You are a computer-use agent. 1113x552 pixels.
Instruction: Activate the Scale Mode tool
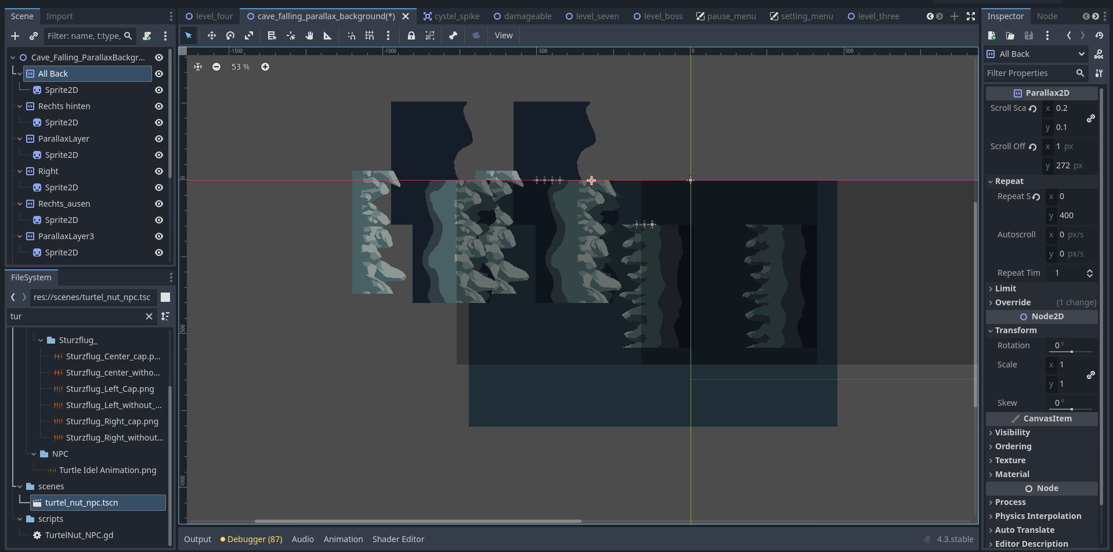point(249,35)
